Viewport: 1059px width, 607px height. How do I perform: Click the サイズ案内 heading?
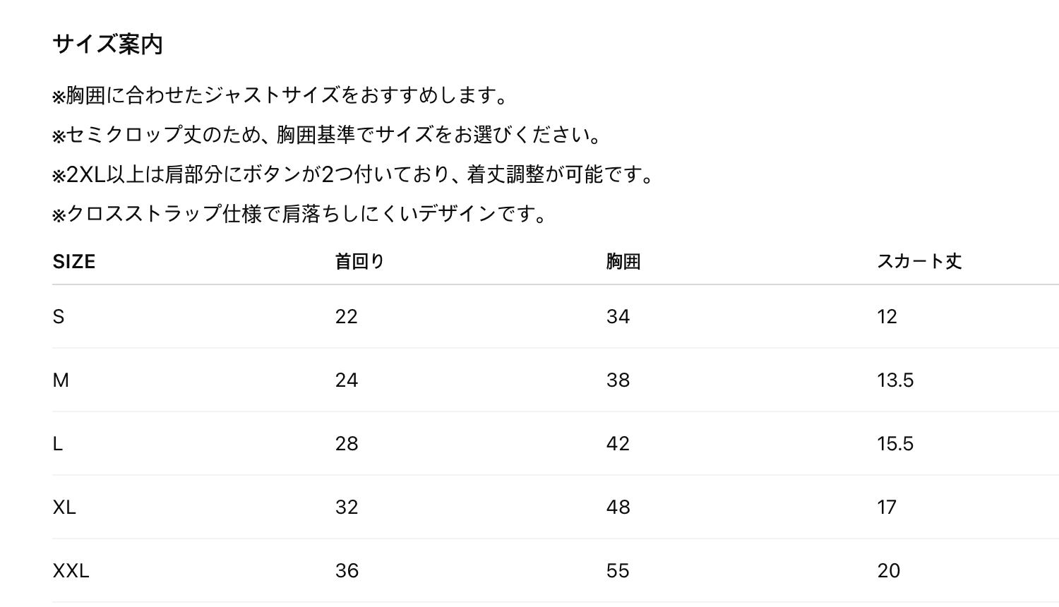pyautogui.click(x=108, y=44)
